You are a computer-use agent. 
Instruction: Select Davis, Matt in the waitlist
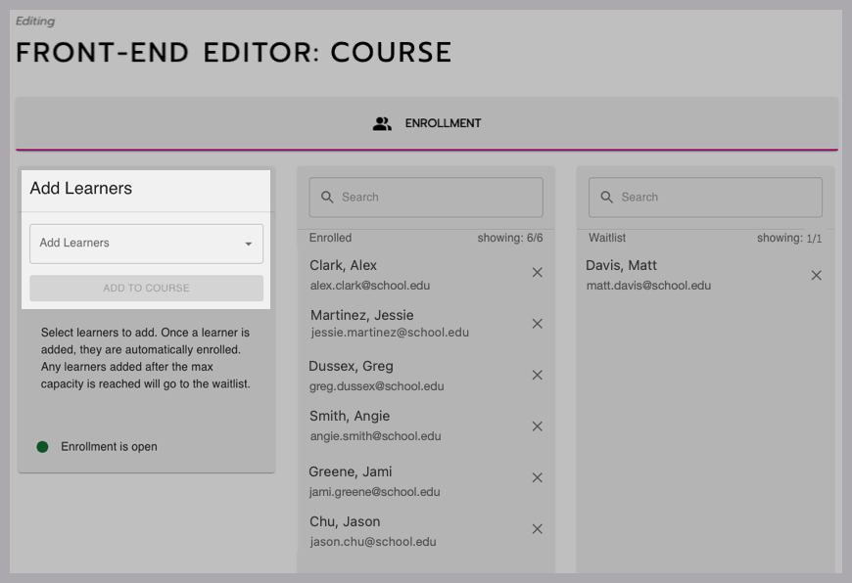pos(621,265)
